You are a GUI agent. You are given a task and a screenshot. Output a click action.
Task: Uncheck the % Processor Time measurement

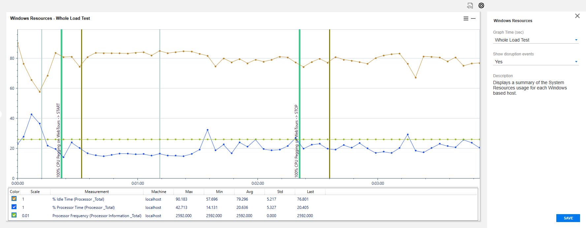pyautogui.click(x=14, y=207)
